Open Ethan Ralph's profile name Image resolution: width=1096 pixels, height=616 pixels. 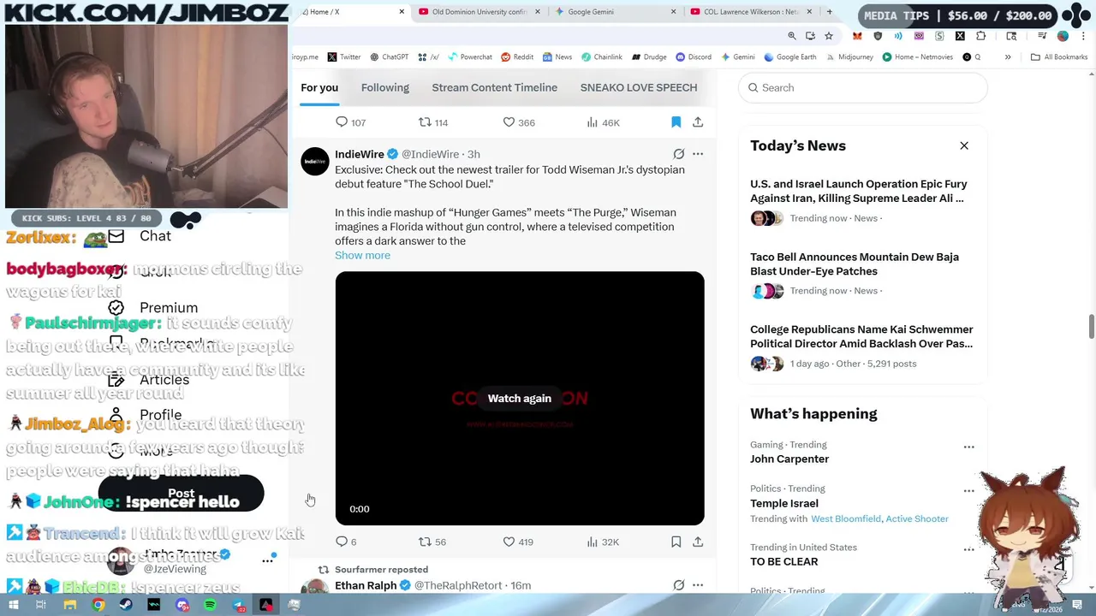pos(366,585)
